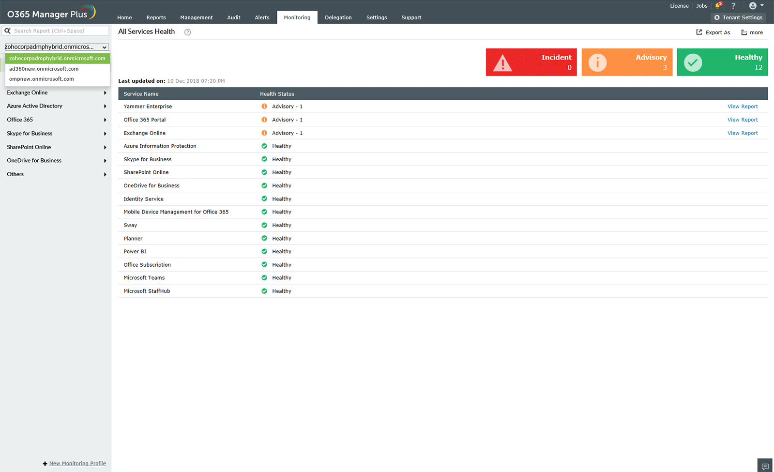View Report for Office 365 Portal
The image size is (774, 472).
(743, 120)
